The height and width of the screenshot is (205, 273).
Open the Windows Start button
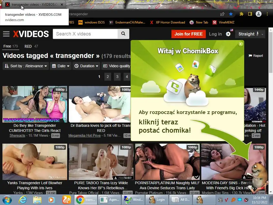click(x=7, y=200)
